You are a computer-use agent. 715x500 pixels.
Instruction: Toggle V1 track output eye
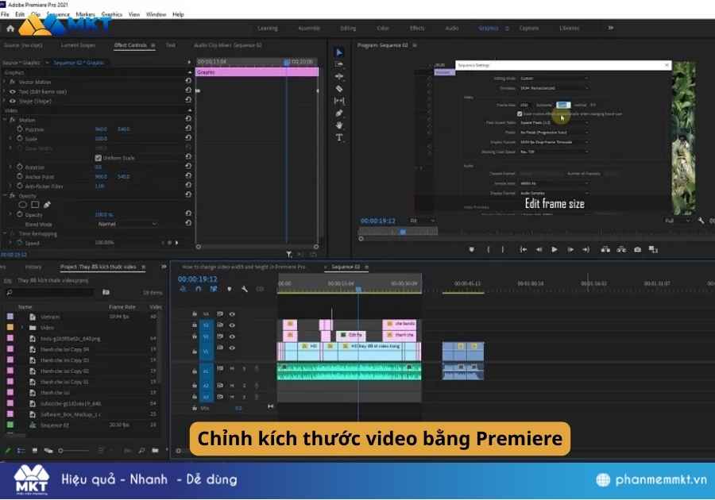232,348
